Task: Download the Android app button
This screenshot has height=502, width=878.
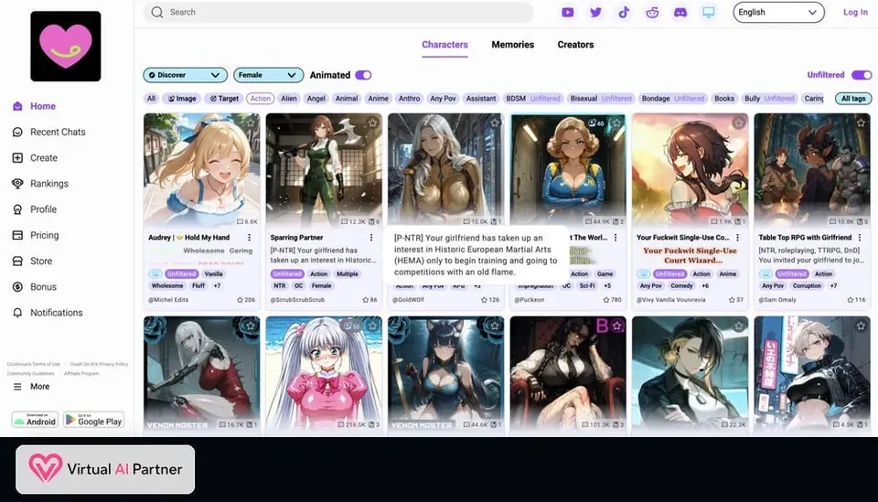Action: (x=35, y=420)
